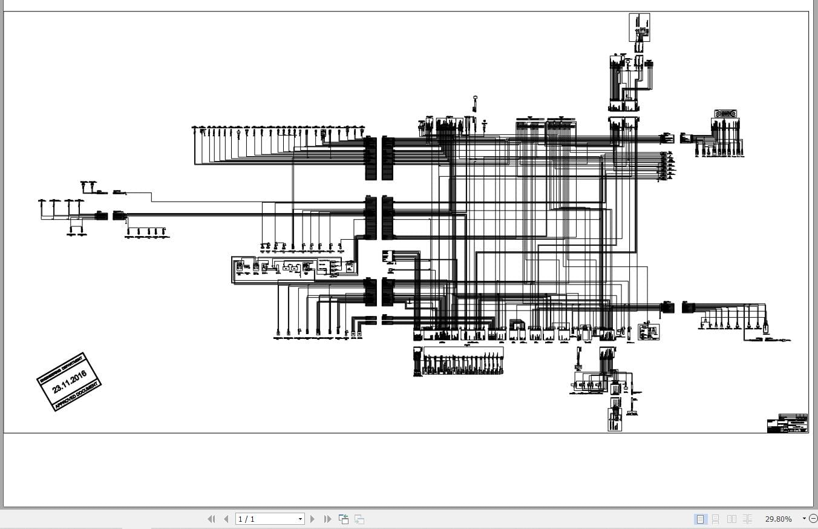
Task: Select continuous page view mode
Action: 715,519
